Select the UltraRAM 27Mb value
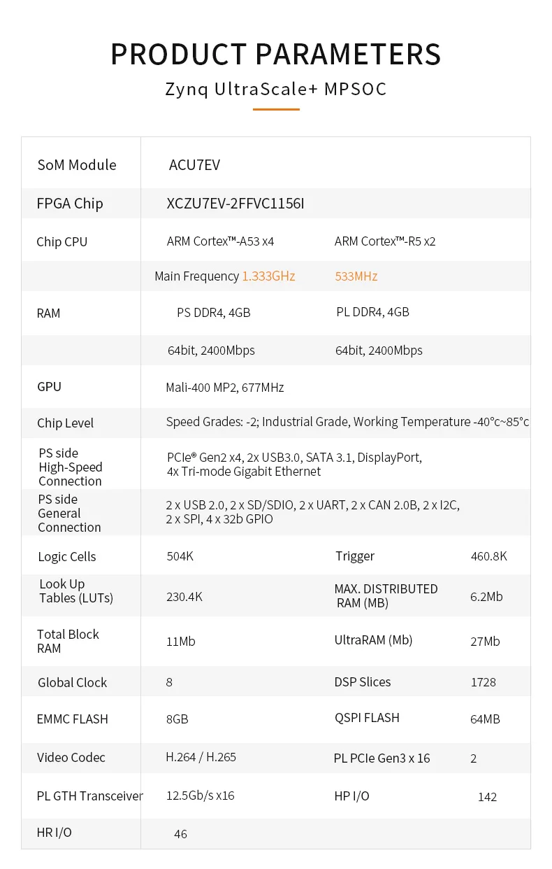 pos(485,642)
